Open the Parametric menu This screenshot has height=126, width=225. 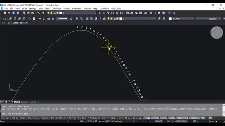[x=77, y=8]
